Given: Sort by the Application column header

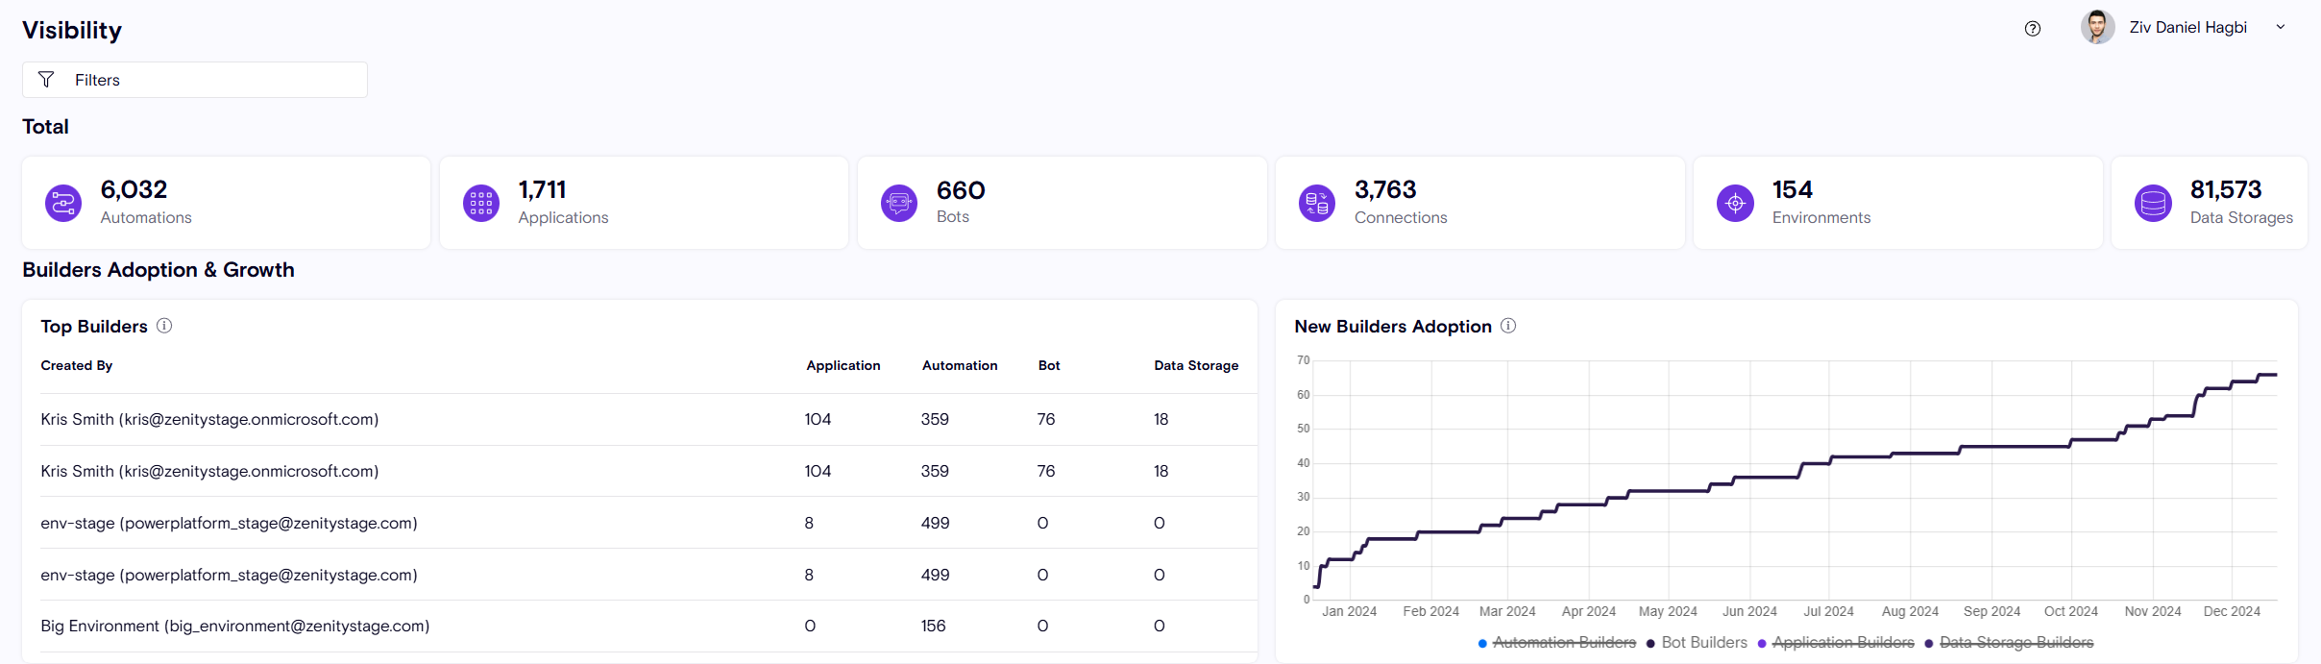Looking at the screenshot, I should click(x=843, y=365).
